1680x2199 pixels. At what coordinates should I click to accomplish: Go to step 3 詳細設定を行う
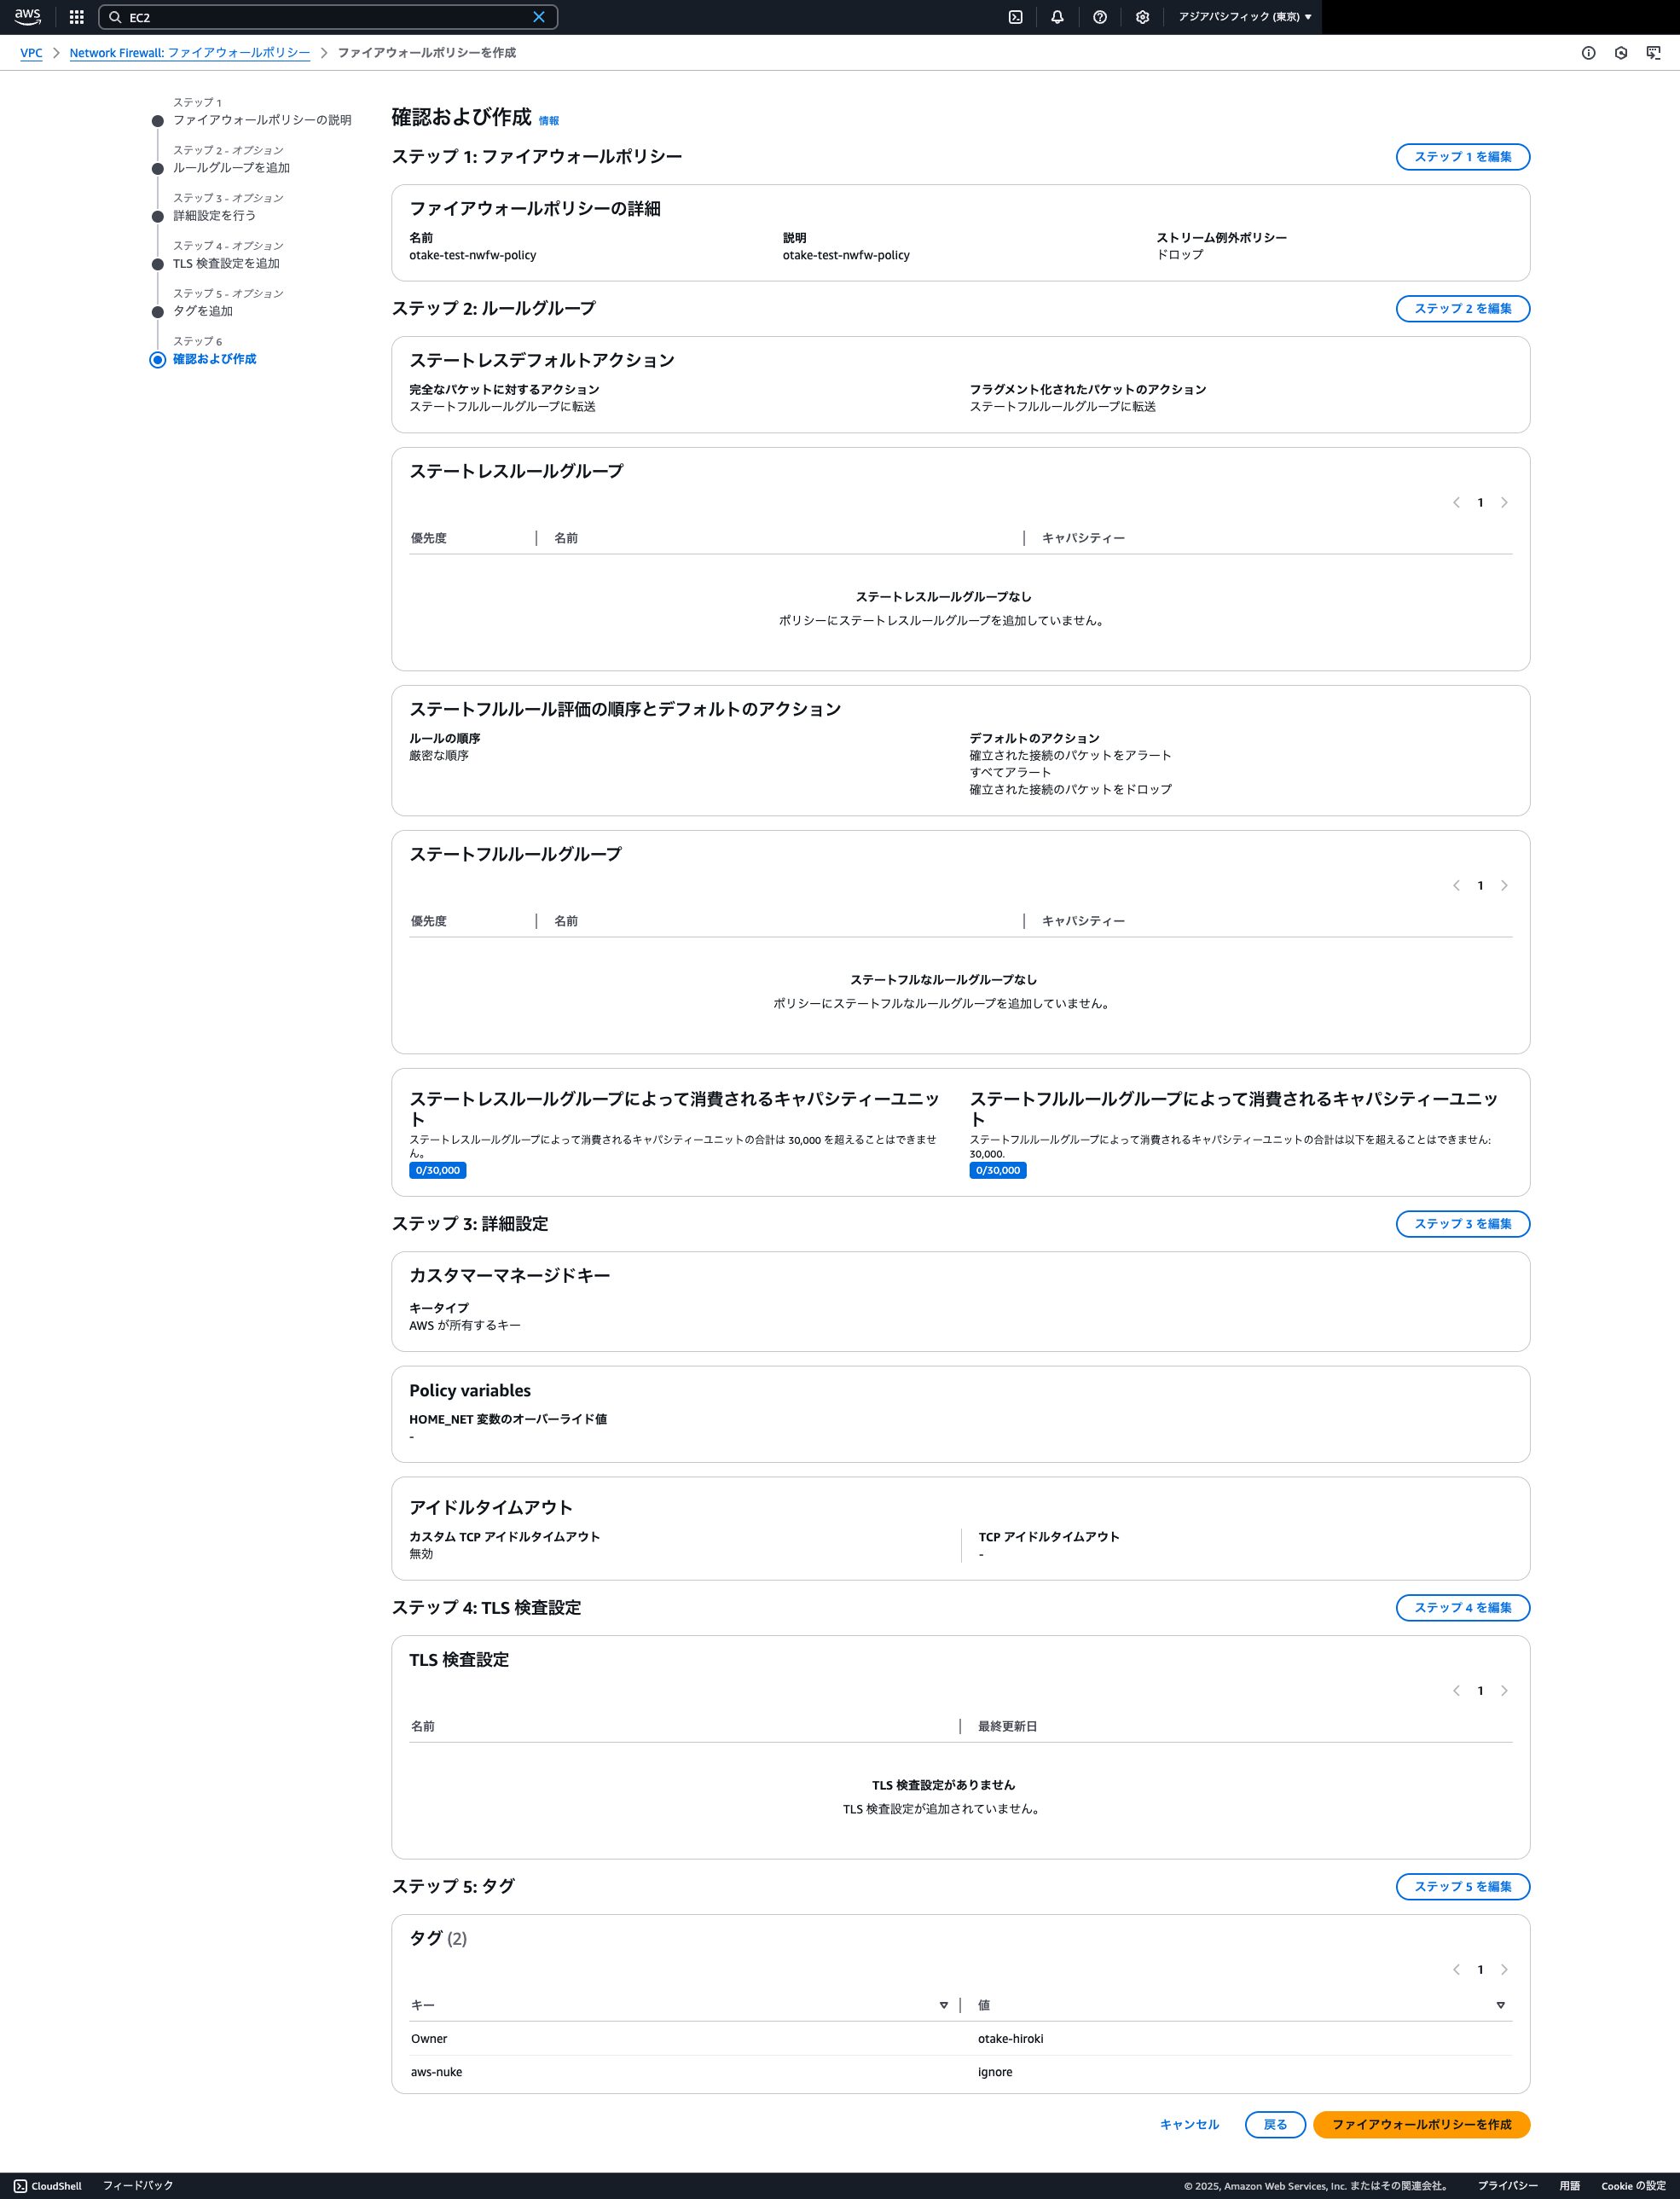click(214, 216)
